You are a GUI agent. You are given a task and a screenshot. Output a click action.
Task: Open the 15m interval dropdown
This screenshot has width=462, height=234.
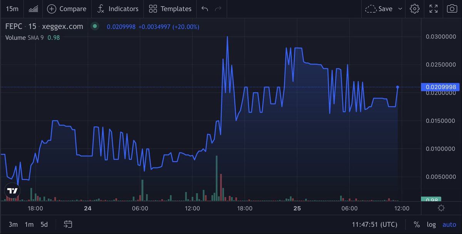click(x=12, y=8)
